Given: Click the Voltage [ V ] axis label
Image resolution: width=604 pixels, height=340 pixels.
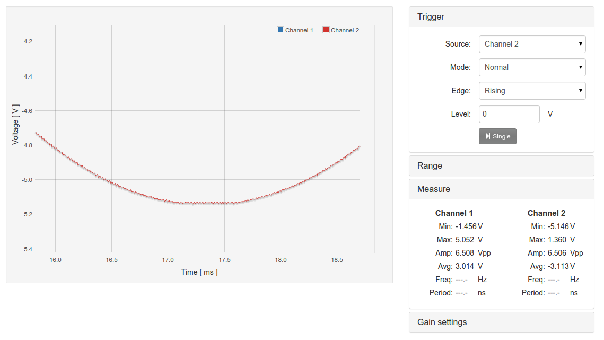Looking at the screenshot, I should (x=15, y=125).
